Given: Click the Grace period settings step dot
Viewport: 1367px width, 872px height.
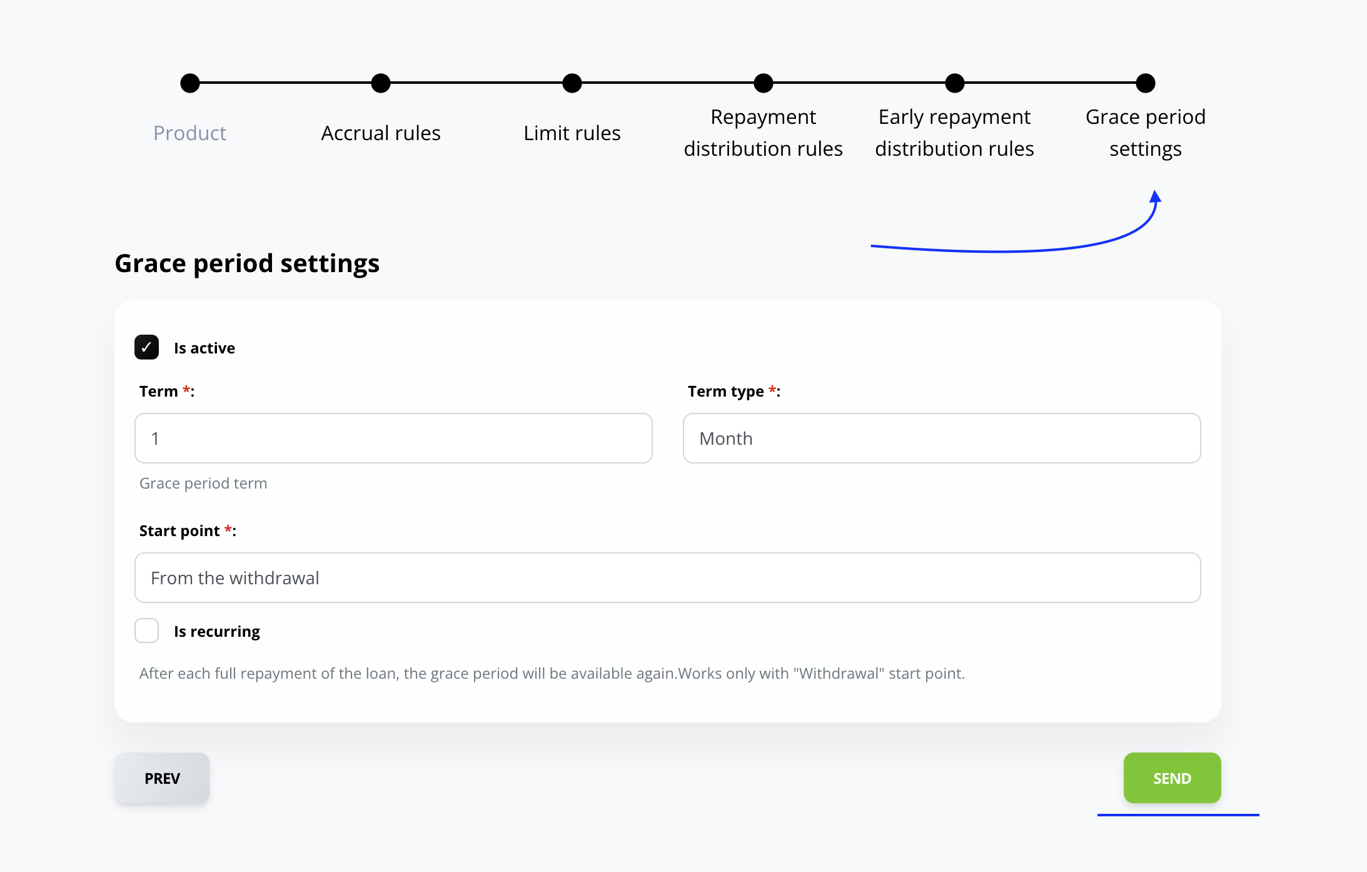Looking at the screenshot, I should [x=1146, y=83].
